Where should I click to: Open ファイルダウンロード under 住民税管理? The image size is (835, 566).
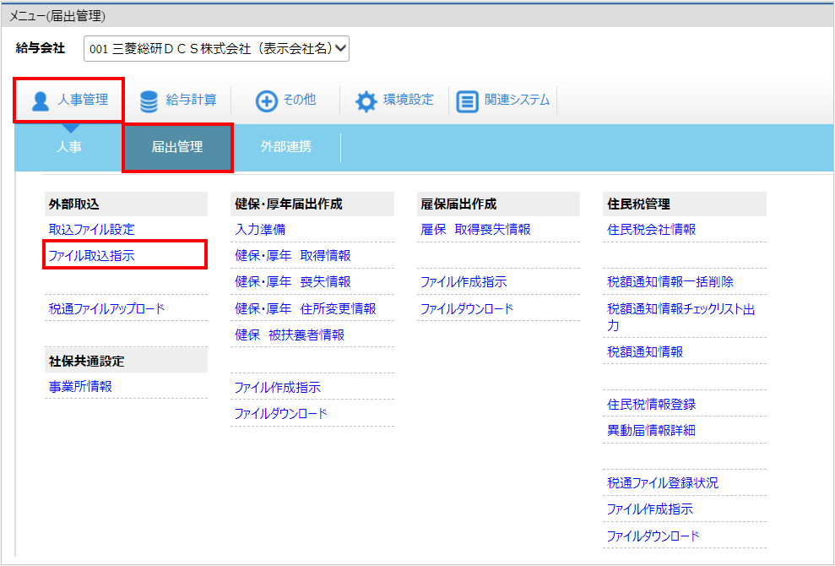[653, 536]
